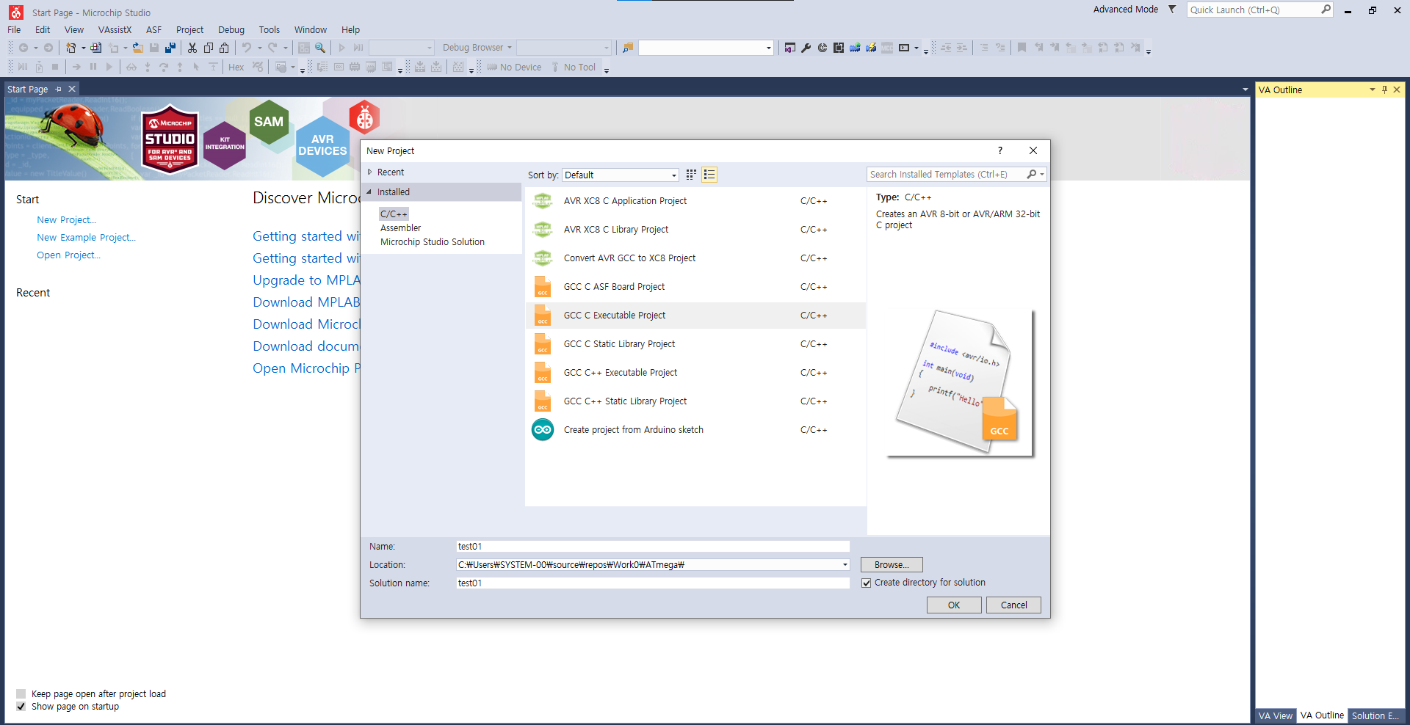
Task: Click the wrench Device Programming icon
Action: pos(806,48)
